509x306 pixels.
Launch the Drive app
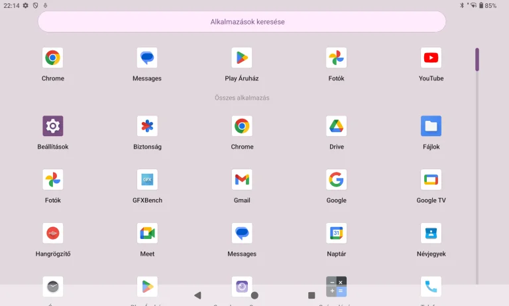pyautogui.click(x=336, y=126)
